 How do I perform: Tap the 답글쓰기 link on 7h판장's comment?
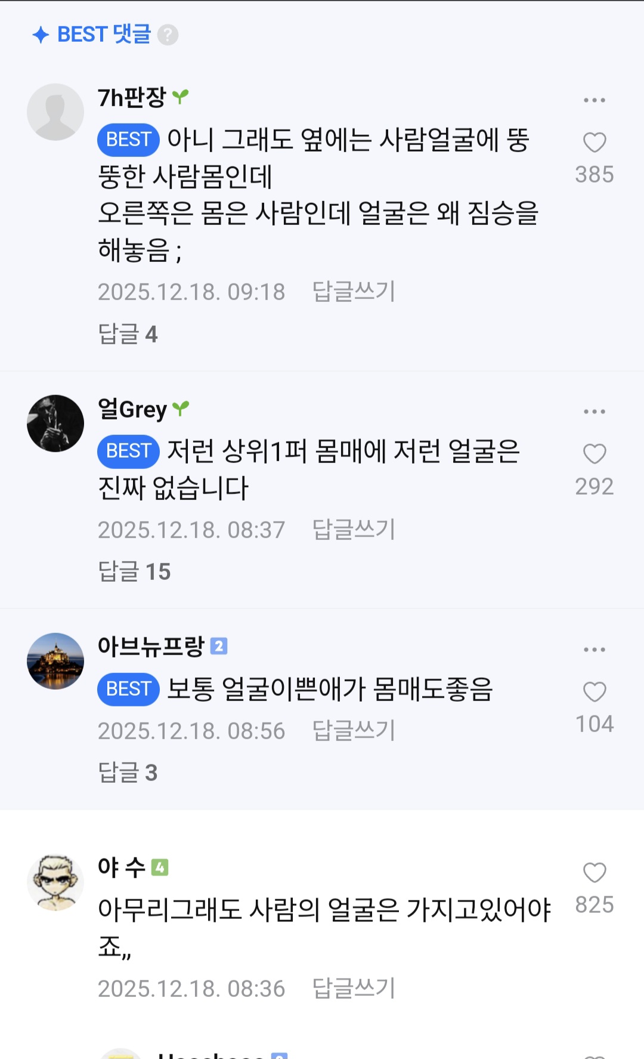[x=354, y=292]
